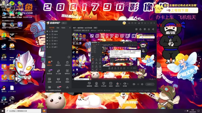Add a 摄像头 camera source
This screenshot has width=202, height=113.
(x=96, y=84)
